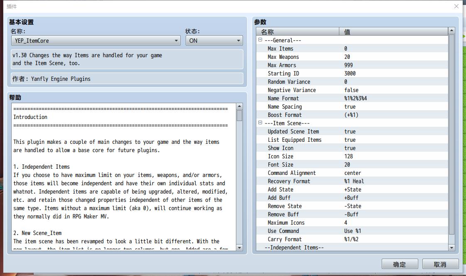Click the 作者: Yanfly Engine Plugins field
The image size is (466, 276).
pyautogui.click(x=127, y=79)
